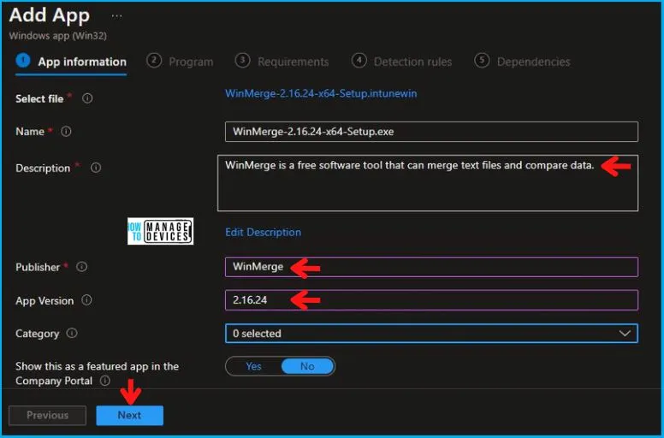
Task: Click the Name input field
Action: click(x=431, y=132)
